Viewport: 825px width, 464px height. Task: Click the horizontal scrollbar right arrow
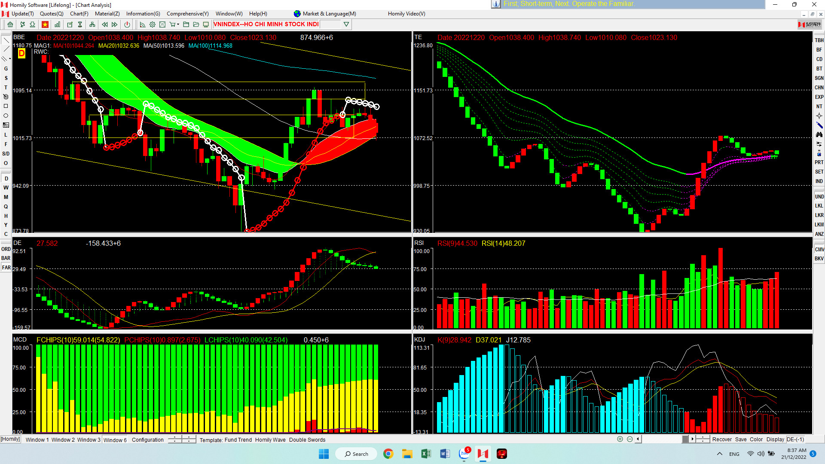tap(692, 439)
